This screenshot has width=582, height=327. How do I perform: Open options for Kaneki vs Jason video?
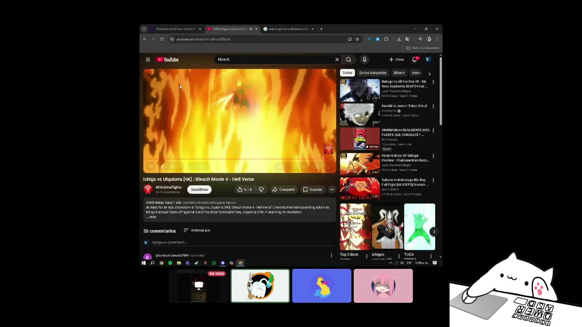pos(433,106)
